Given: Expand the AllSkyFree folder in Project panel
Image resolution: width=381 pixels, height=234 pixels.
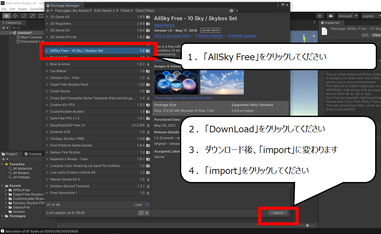Looking at the screenshot, I should pos(6,190).
